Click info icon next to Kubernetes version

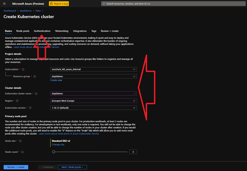(30, 108)
